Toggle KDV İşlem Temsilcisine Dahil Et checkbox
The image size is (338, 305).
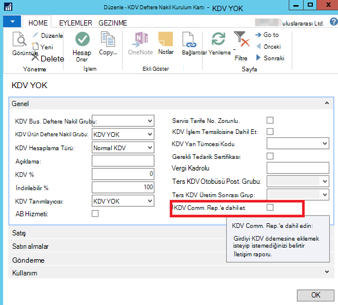pyautogui.click(x=270, y=132)
